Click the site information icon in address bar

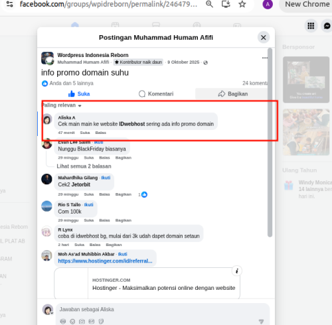[x=9, y=4]
